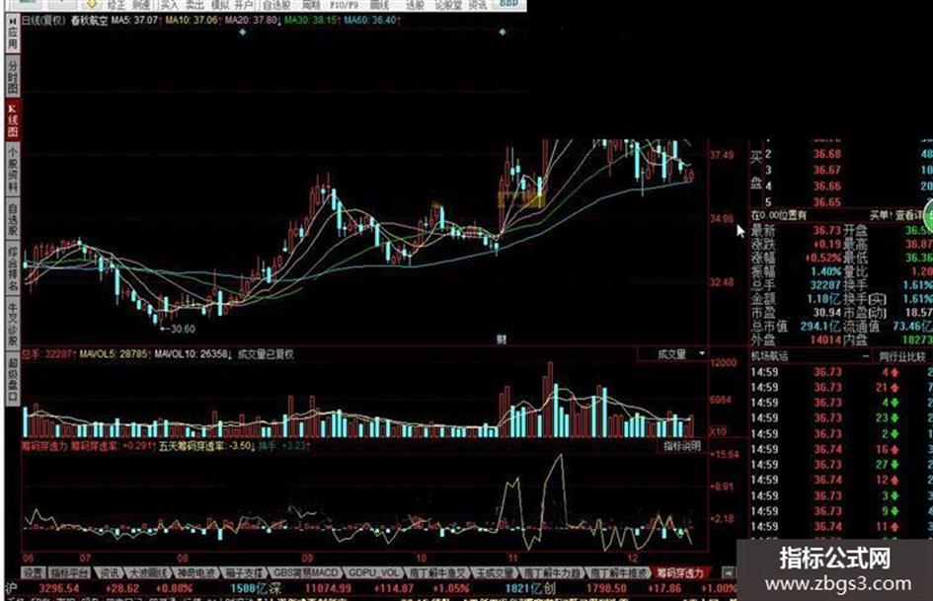The width and height of the screenshot is (933, 601).
Task: Select the 筹码穿透力 indicator tab
Action: click(679, 573)
